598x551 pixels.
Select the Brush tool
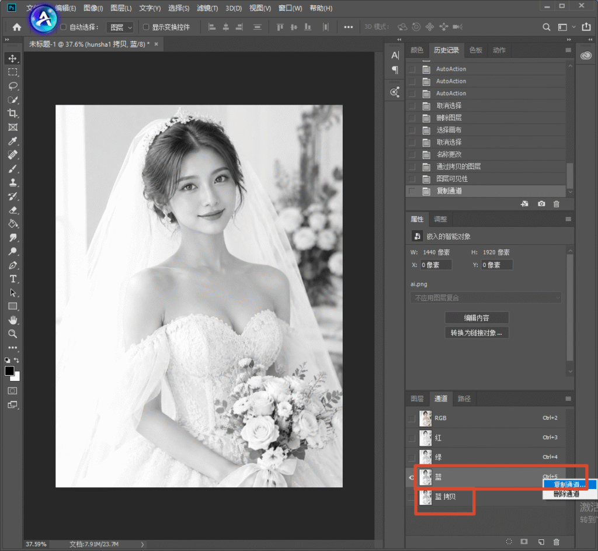click(13, 169)
